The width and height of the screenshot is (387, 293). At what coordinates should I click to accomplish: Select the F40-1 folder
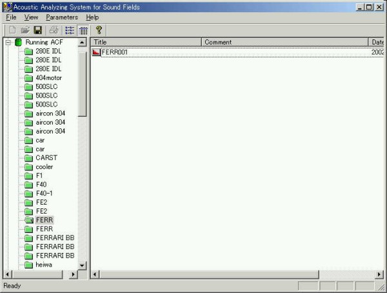point(44,193)
